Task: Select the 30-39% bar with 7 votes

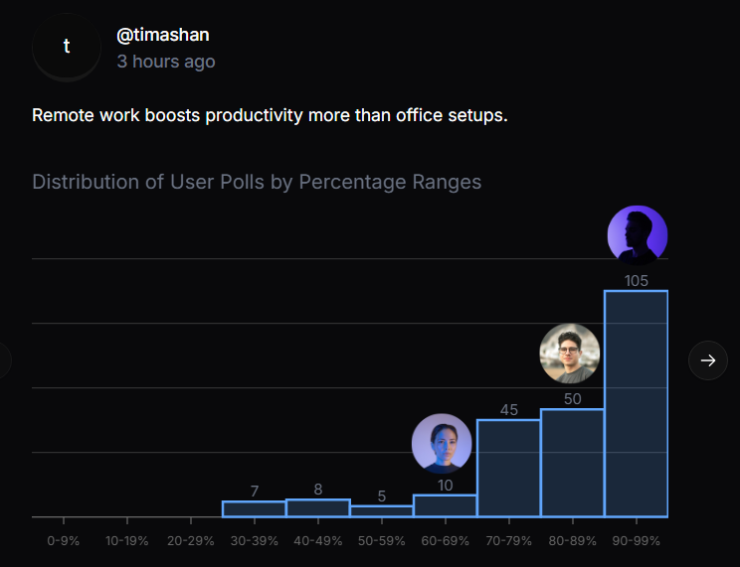Action: [254, 508]
